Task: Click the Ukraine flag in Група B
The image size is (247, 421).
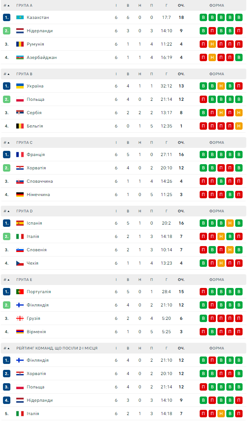Action: [20, 86]
